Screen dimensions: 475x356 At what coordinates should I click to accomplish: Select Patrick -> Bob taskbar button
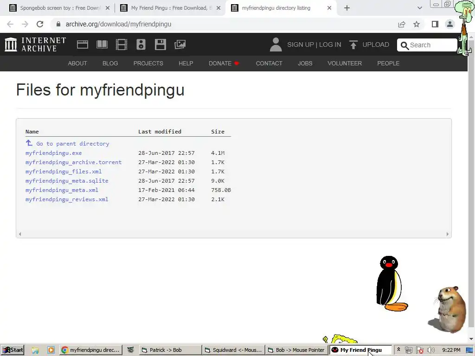point(170,350)
